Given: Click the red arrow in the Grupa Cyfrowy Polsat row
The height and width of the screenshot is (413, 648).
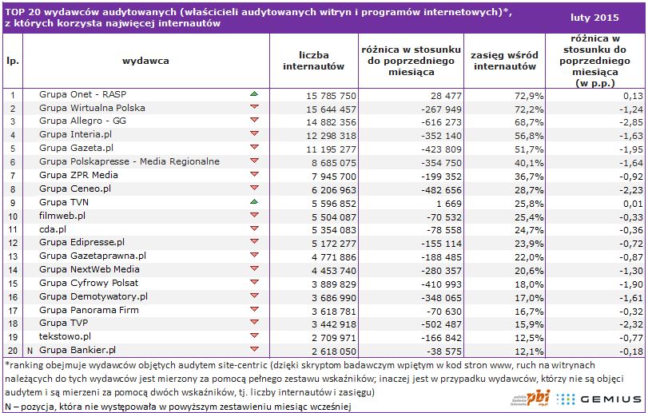Looking at the screenshot, I should click(254, 283).
